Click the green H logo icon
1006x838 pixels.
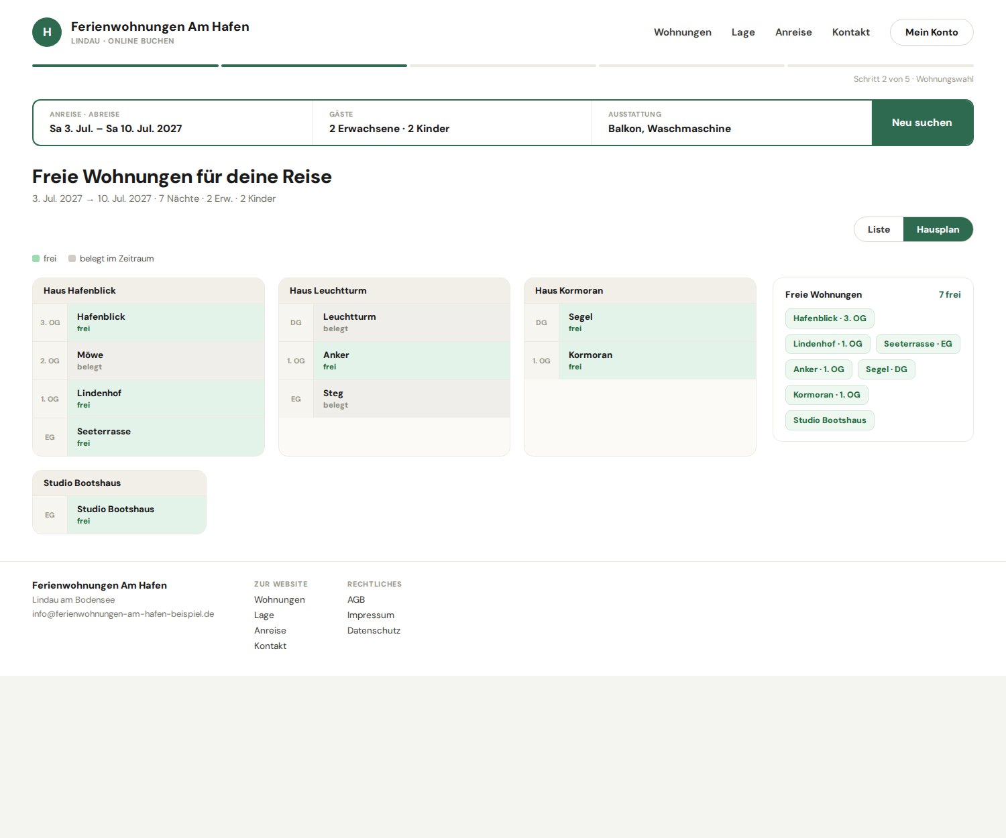point(47,32)
